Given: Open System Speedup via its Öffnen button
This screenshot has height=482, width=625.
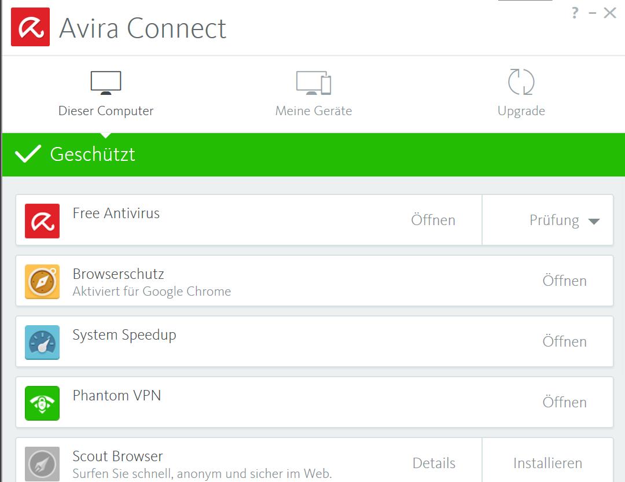Looking at the screenshot, I should (x=564, y=341).
